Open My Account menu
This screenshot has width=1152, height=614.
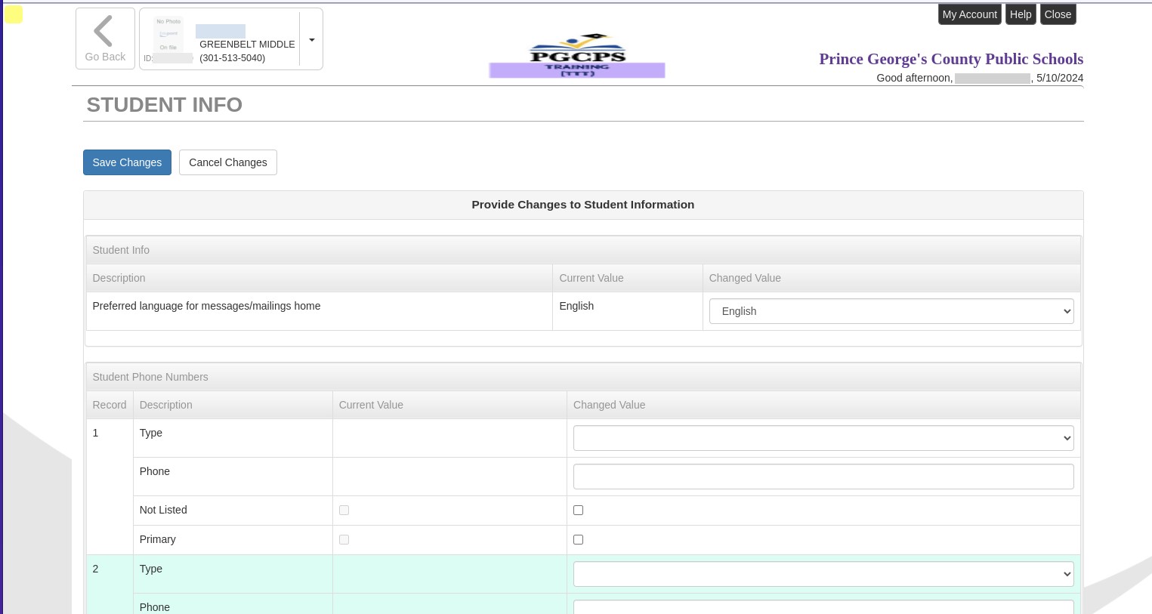[969, 14]
